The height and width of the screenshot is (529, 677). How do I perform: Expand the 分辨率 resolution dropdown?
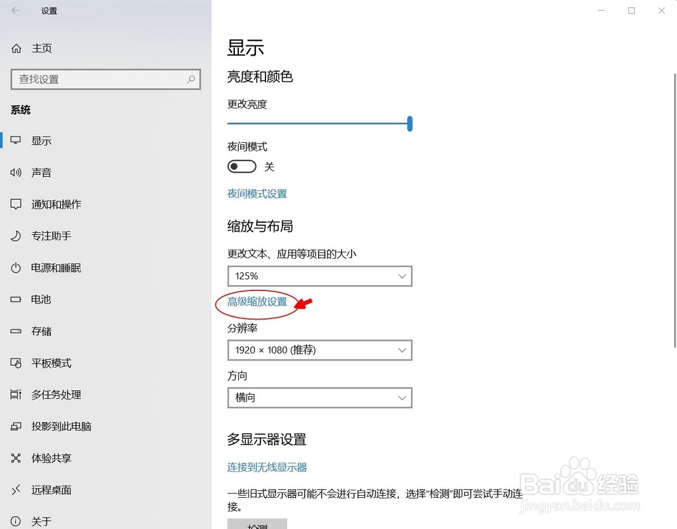click(320, 350)
